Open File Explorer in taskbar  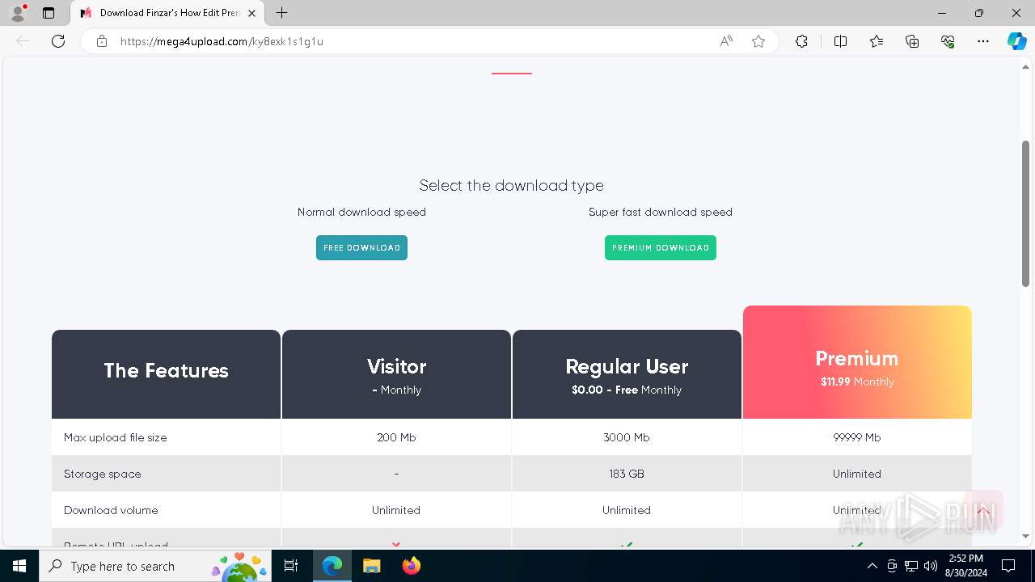371,566
